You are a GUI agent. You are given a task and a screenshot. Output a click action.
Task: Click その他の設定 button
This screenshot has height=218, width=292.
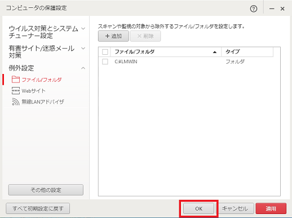click(46, 190)
